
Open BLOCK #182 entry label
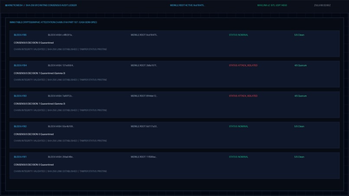click(20, 126)
